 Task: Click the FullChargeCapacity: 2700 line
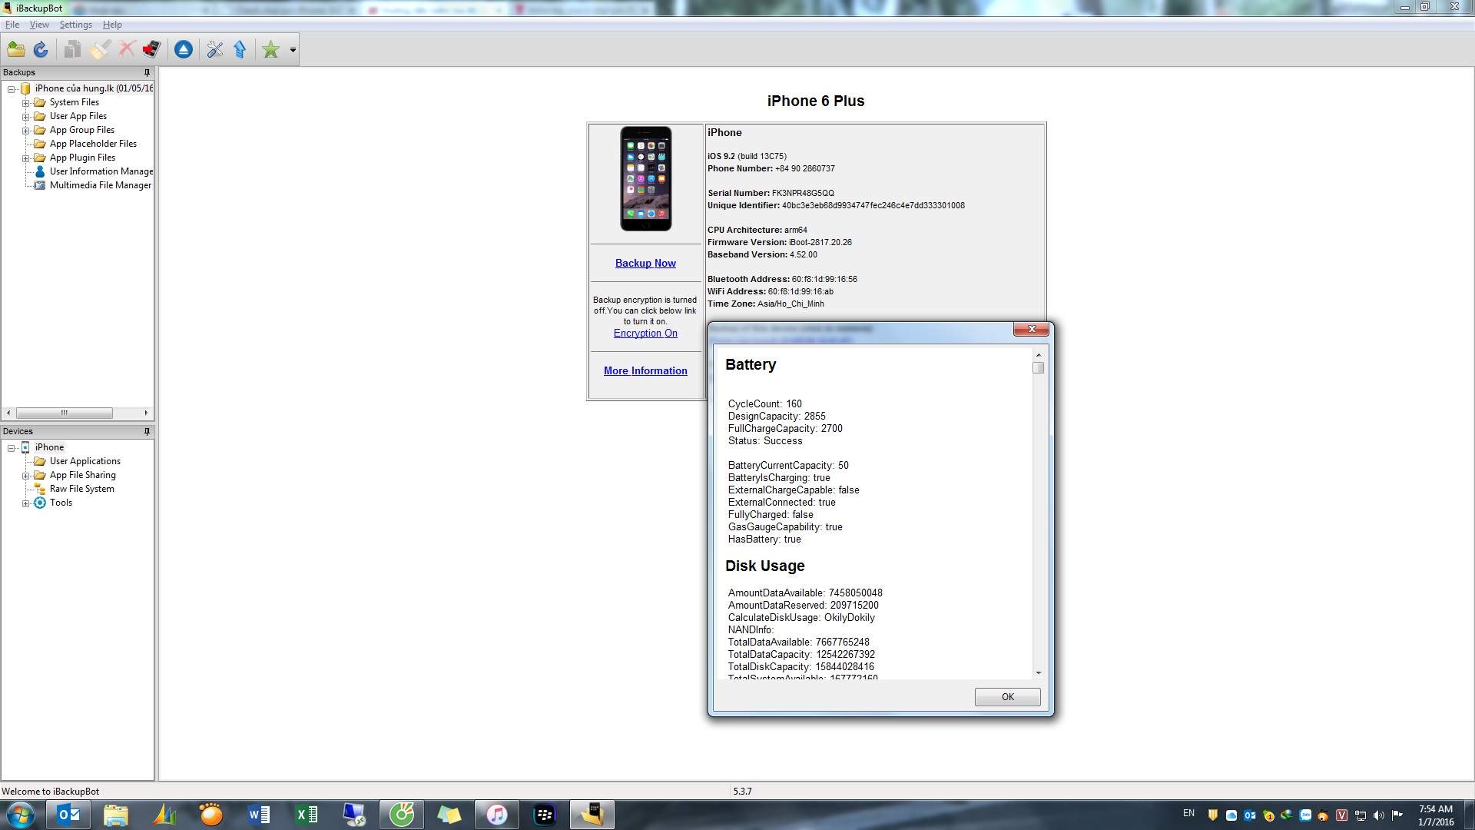[x=785, y=428]
